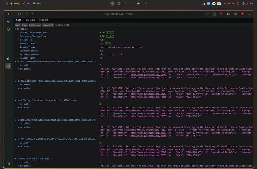
Task: Switch to the Headers tab
Action: [43, 20]
